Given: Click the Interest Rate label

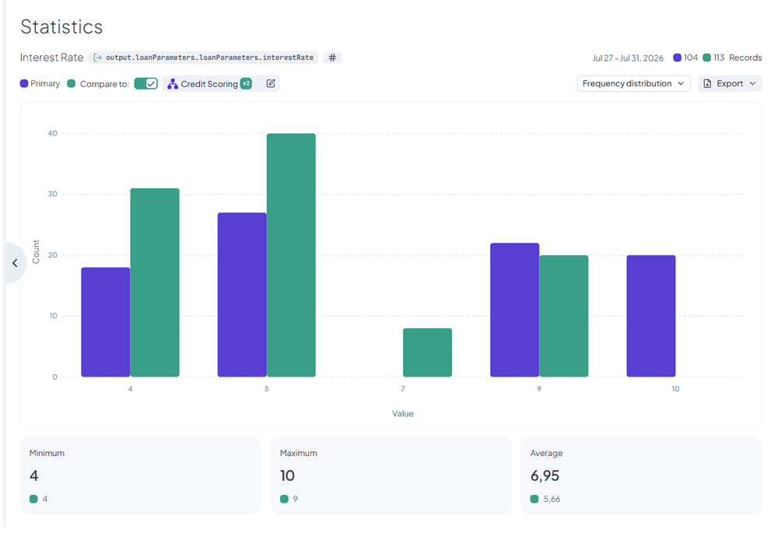Looking at the screenshot, I should (51, 58).
